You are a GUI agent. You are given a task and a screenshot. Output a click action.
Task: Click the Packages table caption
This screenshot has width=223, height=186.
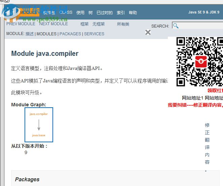tap(27, 179)
